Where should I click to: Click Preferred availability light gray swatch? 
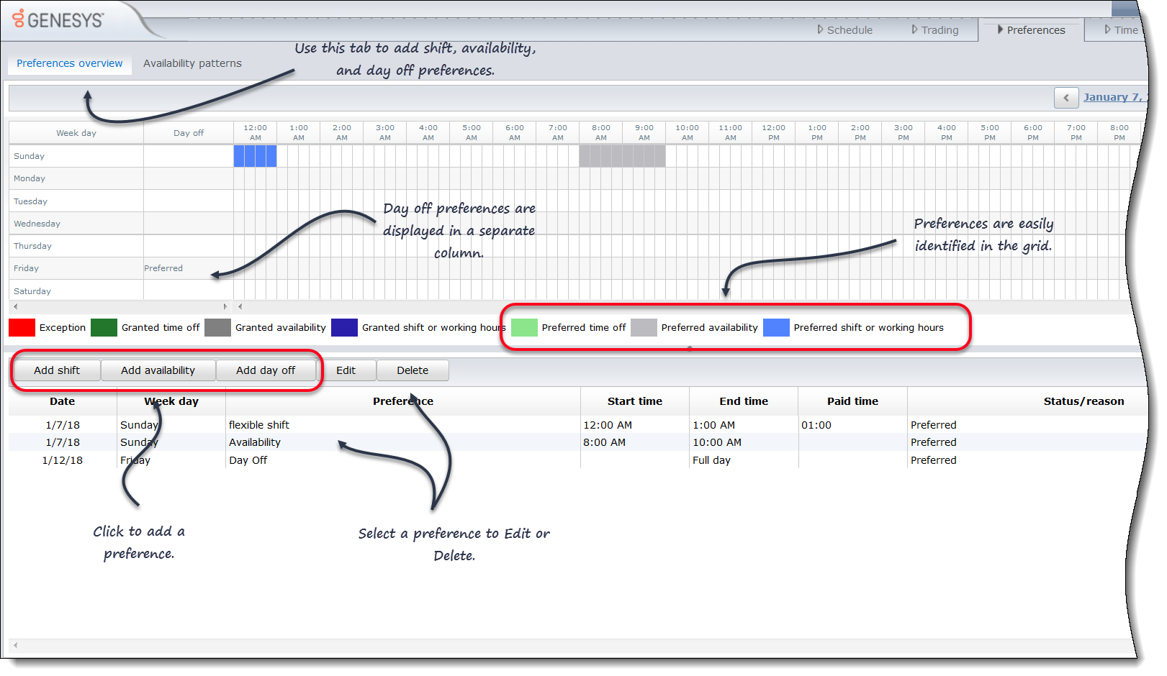[x=644, y=328]
